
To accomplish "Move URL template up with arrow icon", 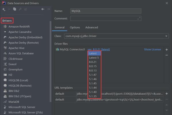I will (x=167, y=105).
